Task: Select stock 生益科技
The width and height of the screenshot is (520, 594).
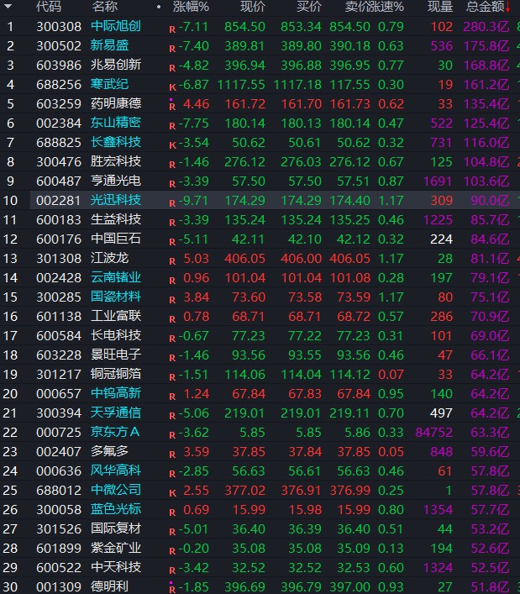Action: click(x=116, y=219)
